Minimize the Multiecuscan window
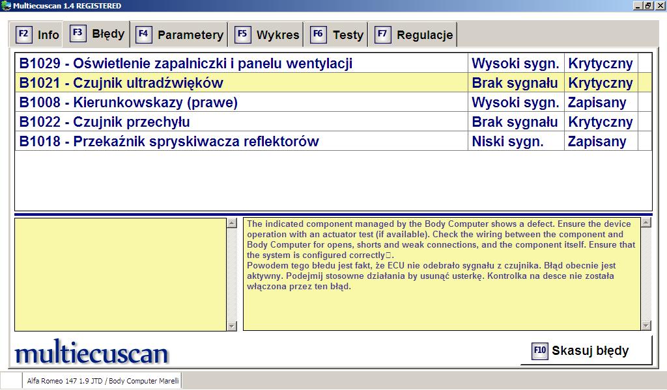Screen dimensions: 667x390 coord(638,5)
